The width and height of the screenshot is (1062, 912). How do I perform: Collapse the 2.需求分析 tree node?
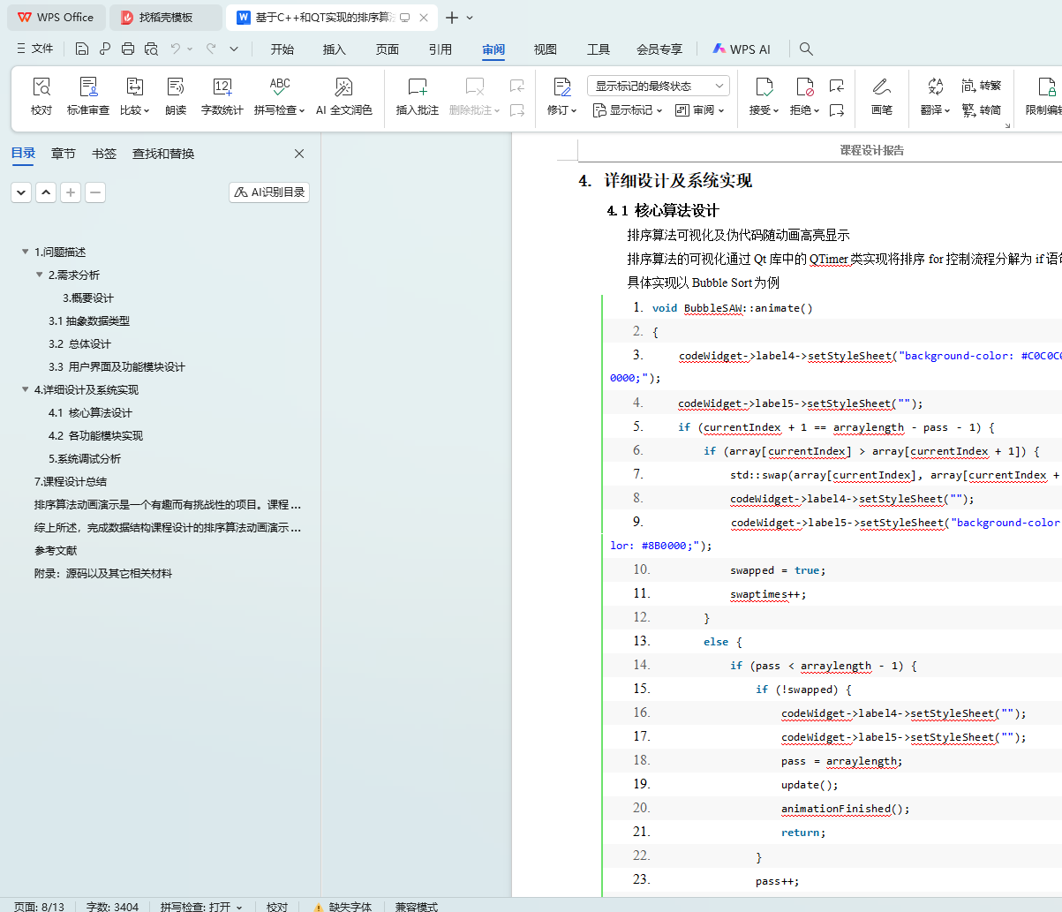(40, 275)
